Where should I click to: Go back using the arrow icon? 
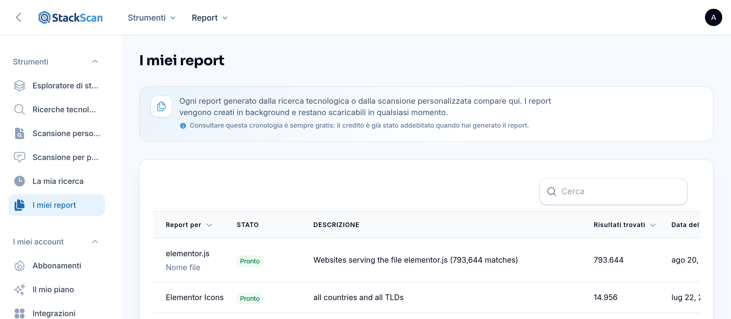pos(19,17)
